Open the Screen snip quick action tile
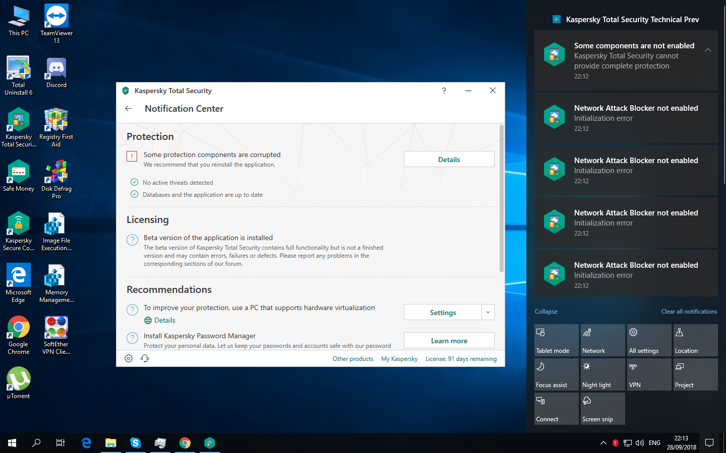This screenshot has height=453, width=726. [x=603, y=409]
